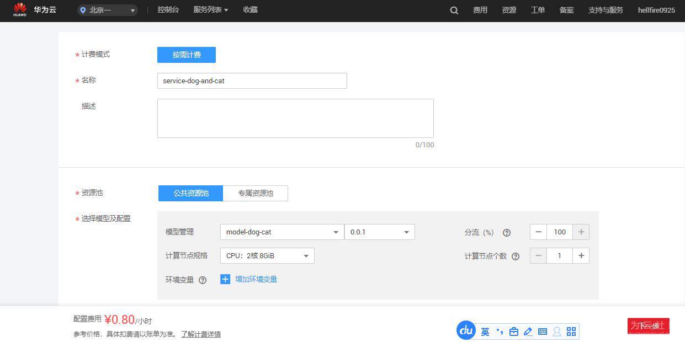Expand the 服务列表 menu

click(x=210, y=10)
